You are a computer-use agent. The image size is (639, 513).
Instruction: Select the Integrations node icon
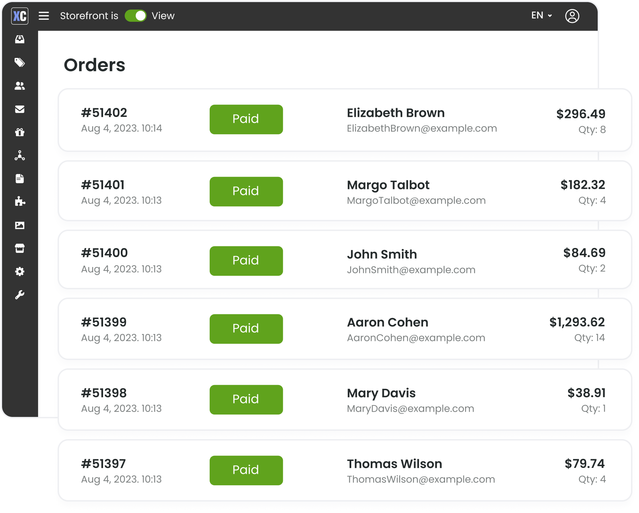(20, 155)
